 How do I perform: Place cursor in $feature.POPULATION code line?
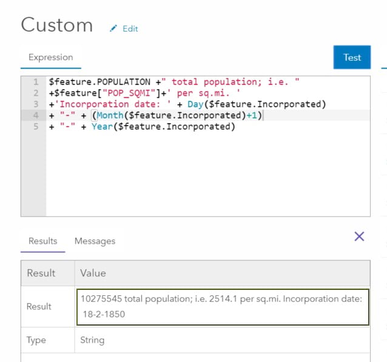tap(174, 82)
